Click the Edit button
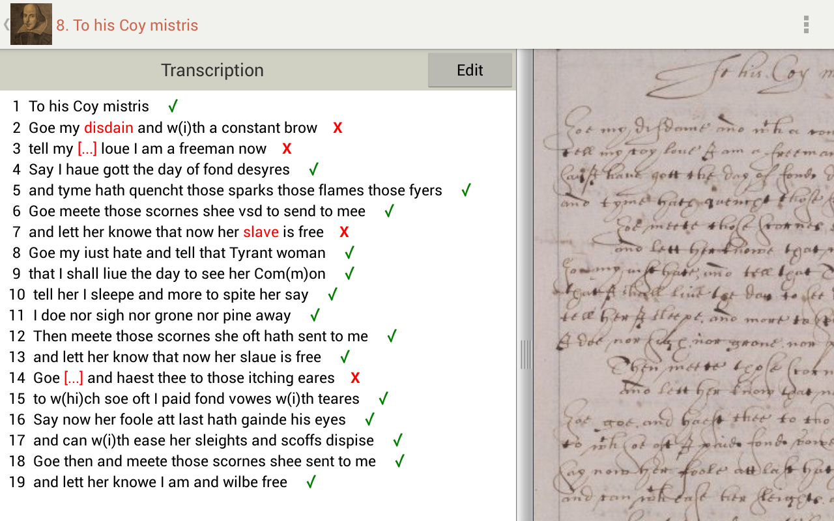The height and width of the screenshot is (521, 834). (470, 70)
